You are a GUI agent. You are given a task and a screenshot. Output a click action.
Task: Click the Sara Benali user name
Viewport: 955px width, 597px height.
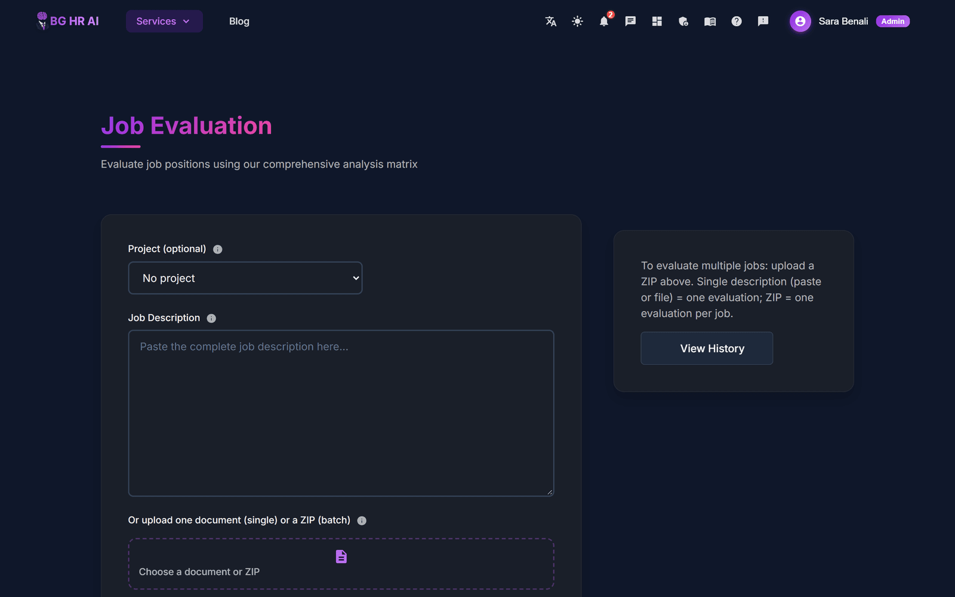click(843, 21)
